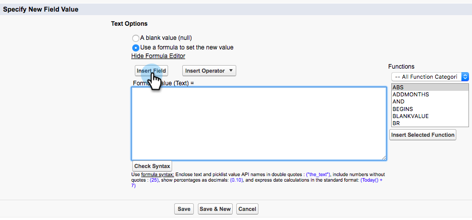472x220 pixels.
Task: Open the Insert Operator dropdown
Action: (x=209, y=71)
